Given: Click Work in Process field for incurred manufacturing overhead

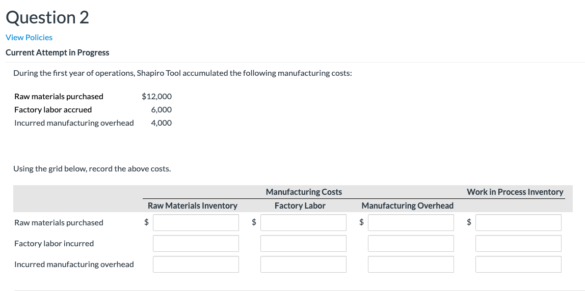Looking at the screenshot, I should click(518, 264).
